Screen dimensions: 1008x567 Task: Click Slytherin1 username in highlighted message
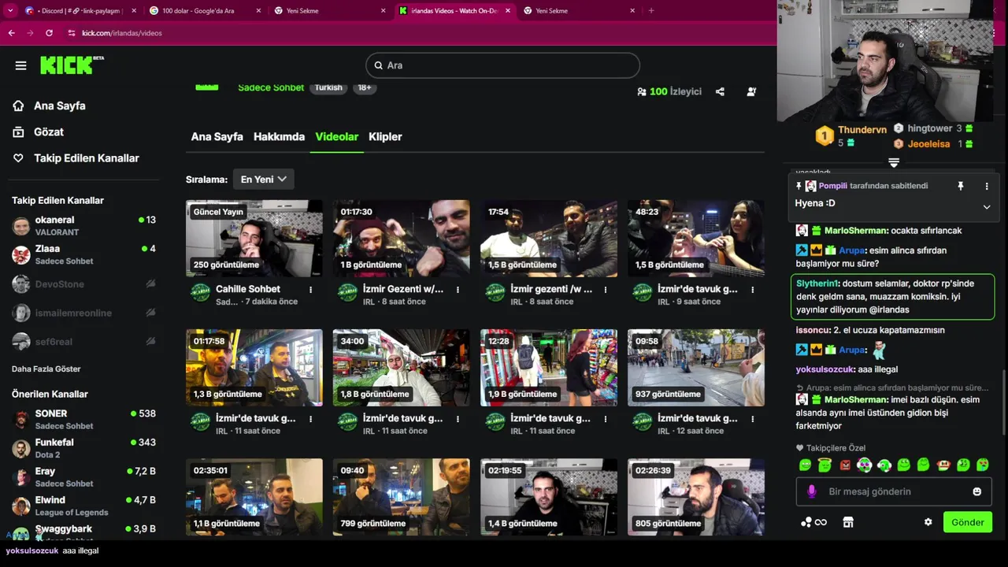(817, 283)
